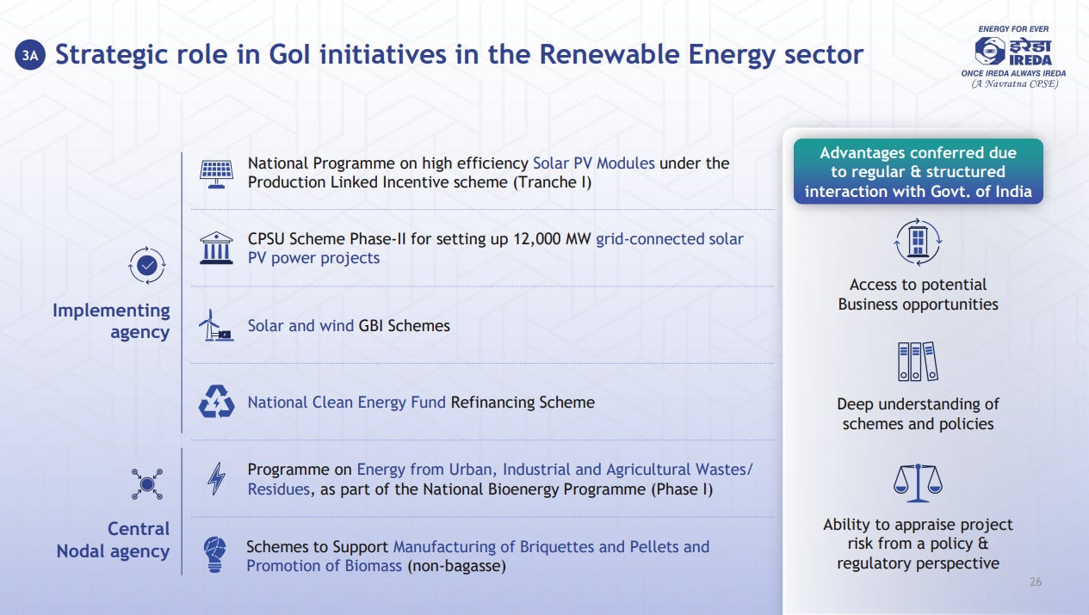The width and height of the screenshot is (1089, 615).
Task: Click the bank building icon beside CPSU Scheme
Action: coord(215,248)
